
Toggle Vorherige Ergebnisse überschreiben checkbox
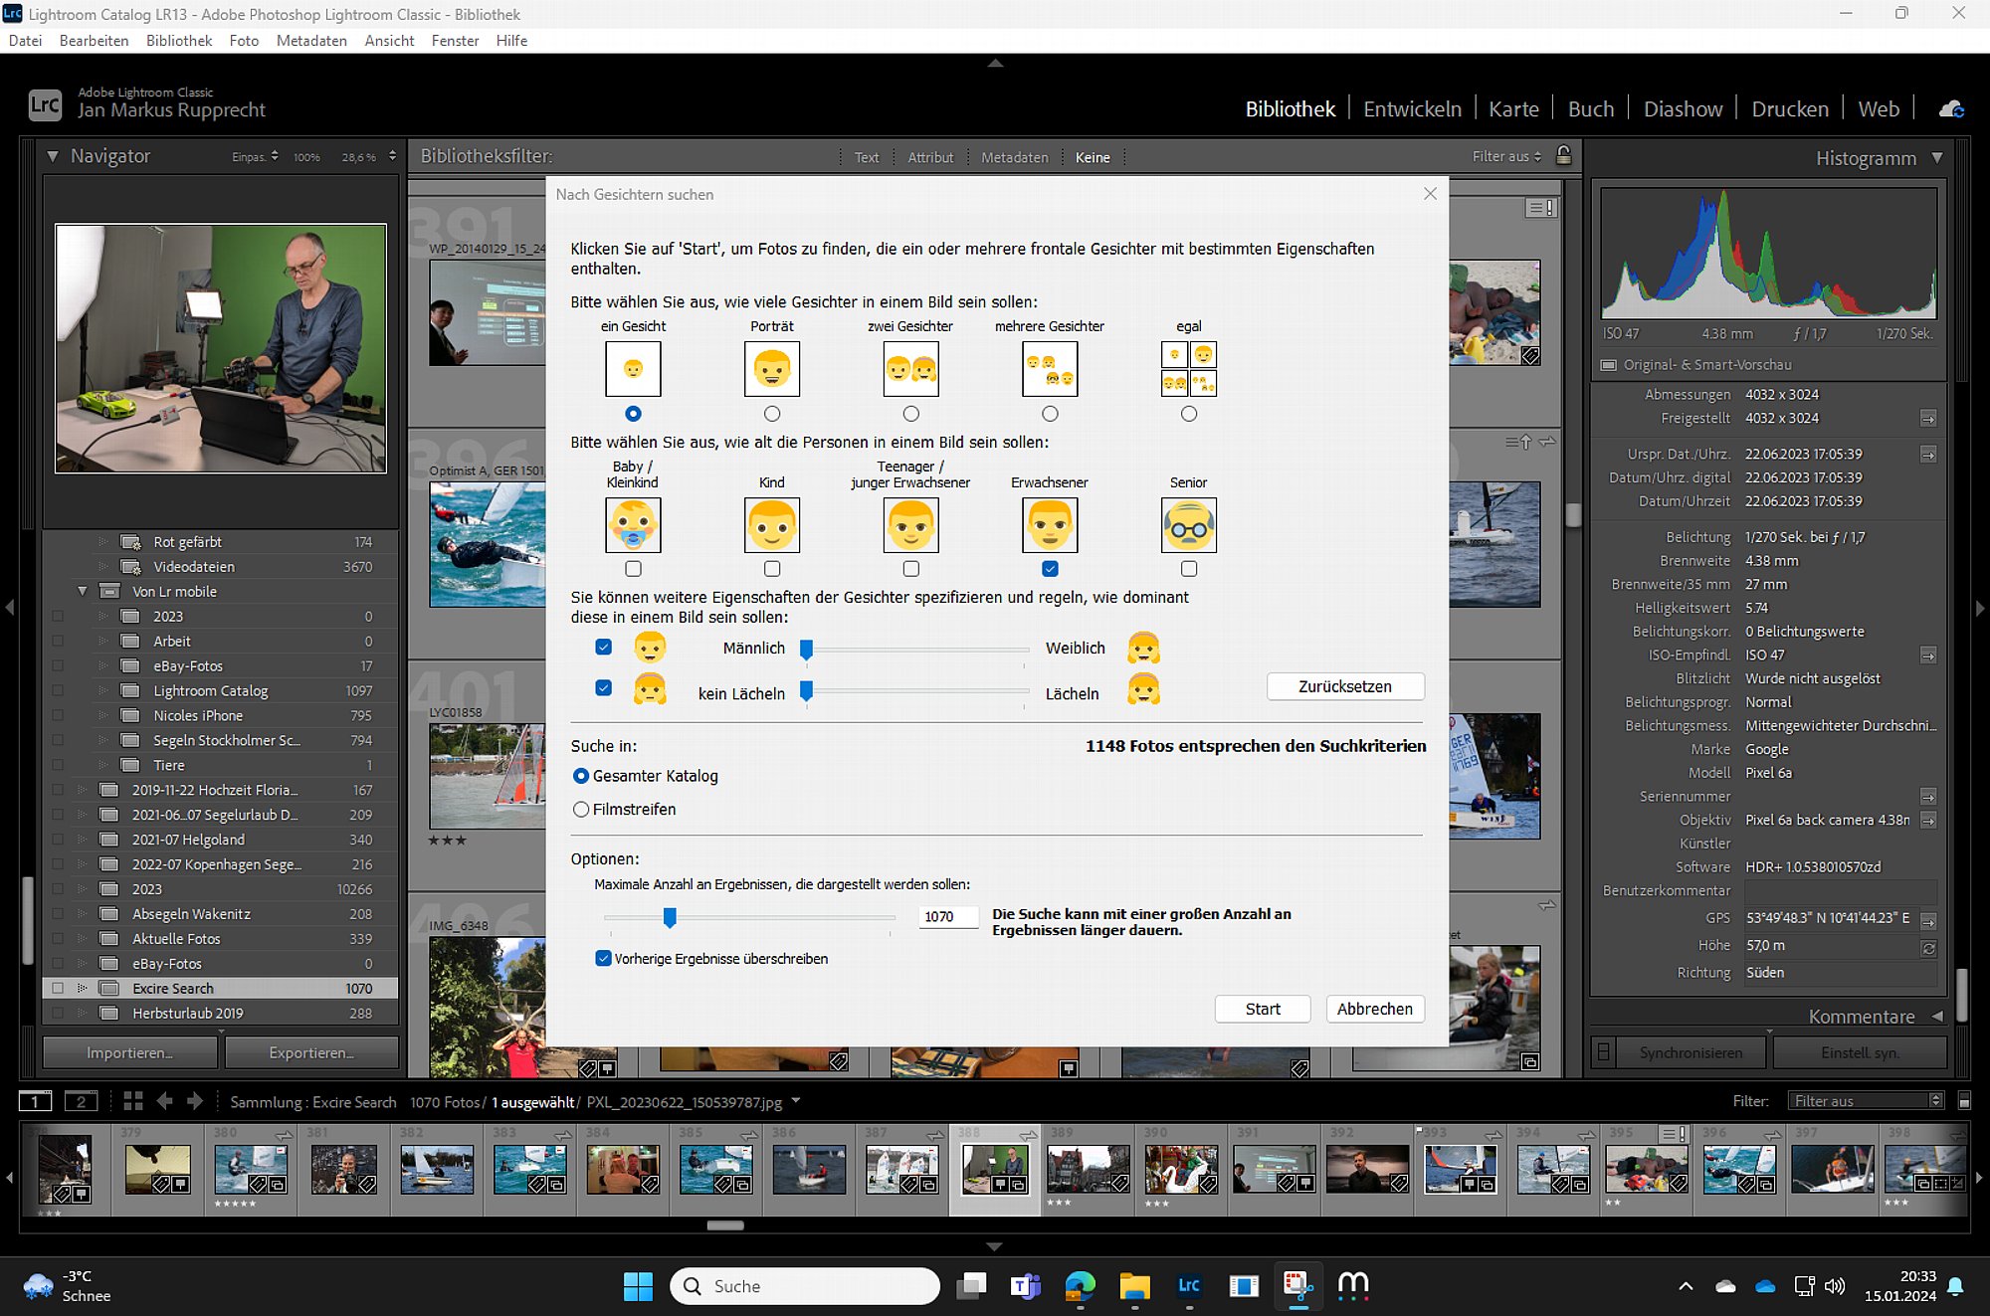(x=603, y=958)
